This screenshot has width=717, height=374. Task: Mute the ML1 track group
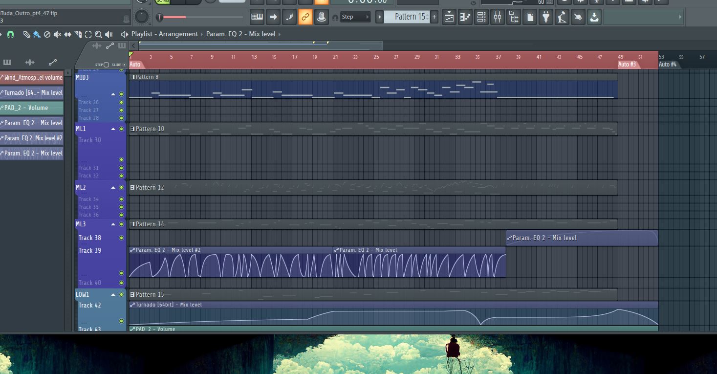122,129
